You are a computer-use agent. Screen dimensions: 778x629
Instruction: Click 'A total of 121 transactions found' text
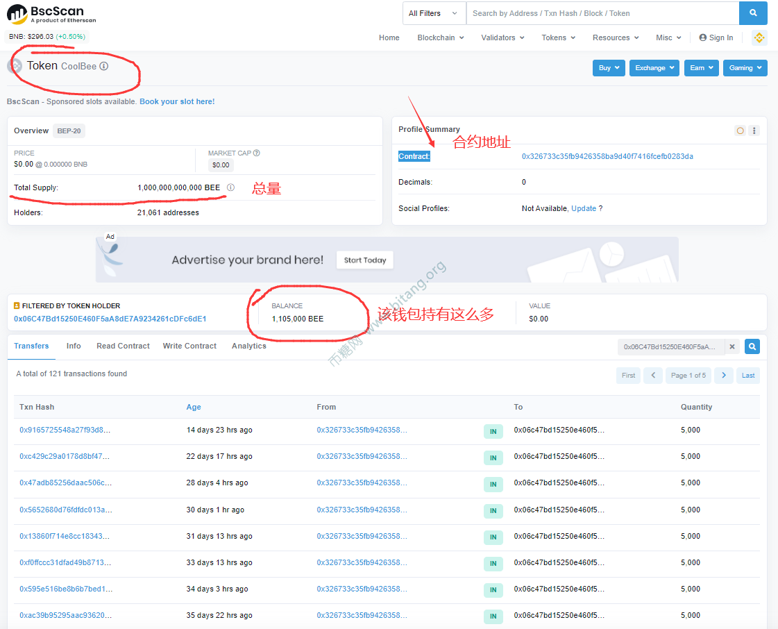[71, 374]
